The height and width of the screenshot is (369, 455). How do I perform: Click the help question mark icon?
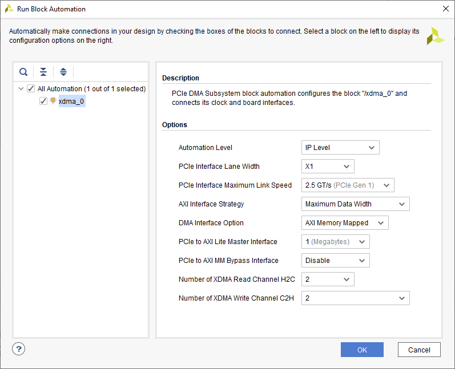click(x=19, y=349)
